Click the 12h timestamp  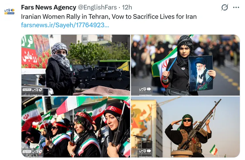pyautogui.click(x=127, y=7)
